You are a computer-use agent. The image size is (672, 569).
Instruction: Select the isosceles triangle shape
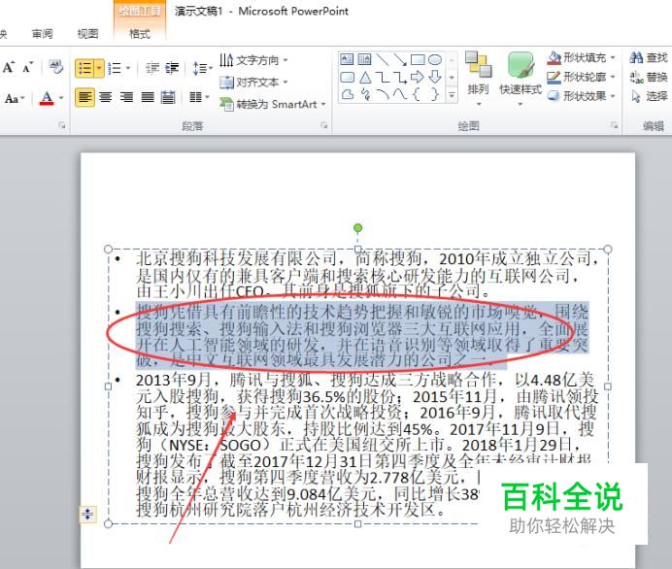[365, 77]
